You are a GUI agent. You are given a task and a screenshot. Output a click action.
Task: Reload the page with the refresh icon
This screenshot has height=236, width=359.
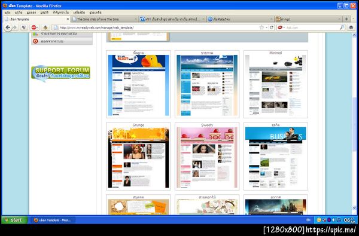[272, 27]
